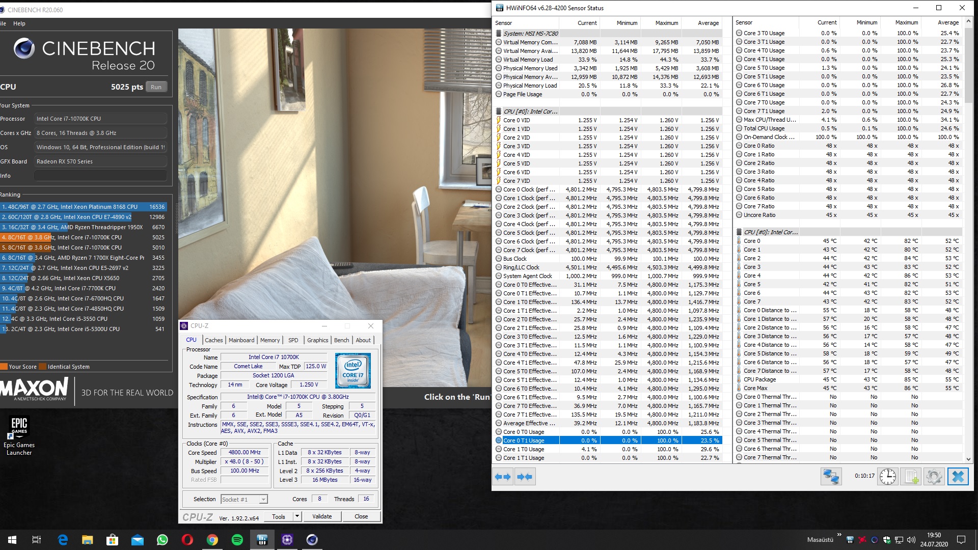978x550 pixels.
Task: Switch to CPU-Z Bench tab
Action: (342, 340)
